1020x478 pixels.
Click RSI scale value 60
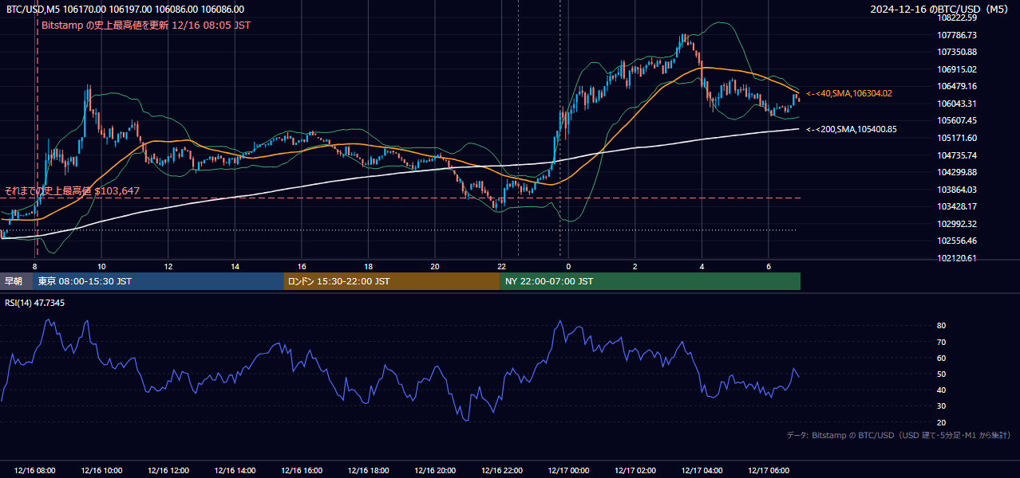(942, 358)
